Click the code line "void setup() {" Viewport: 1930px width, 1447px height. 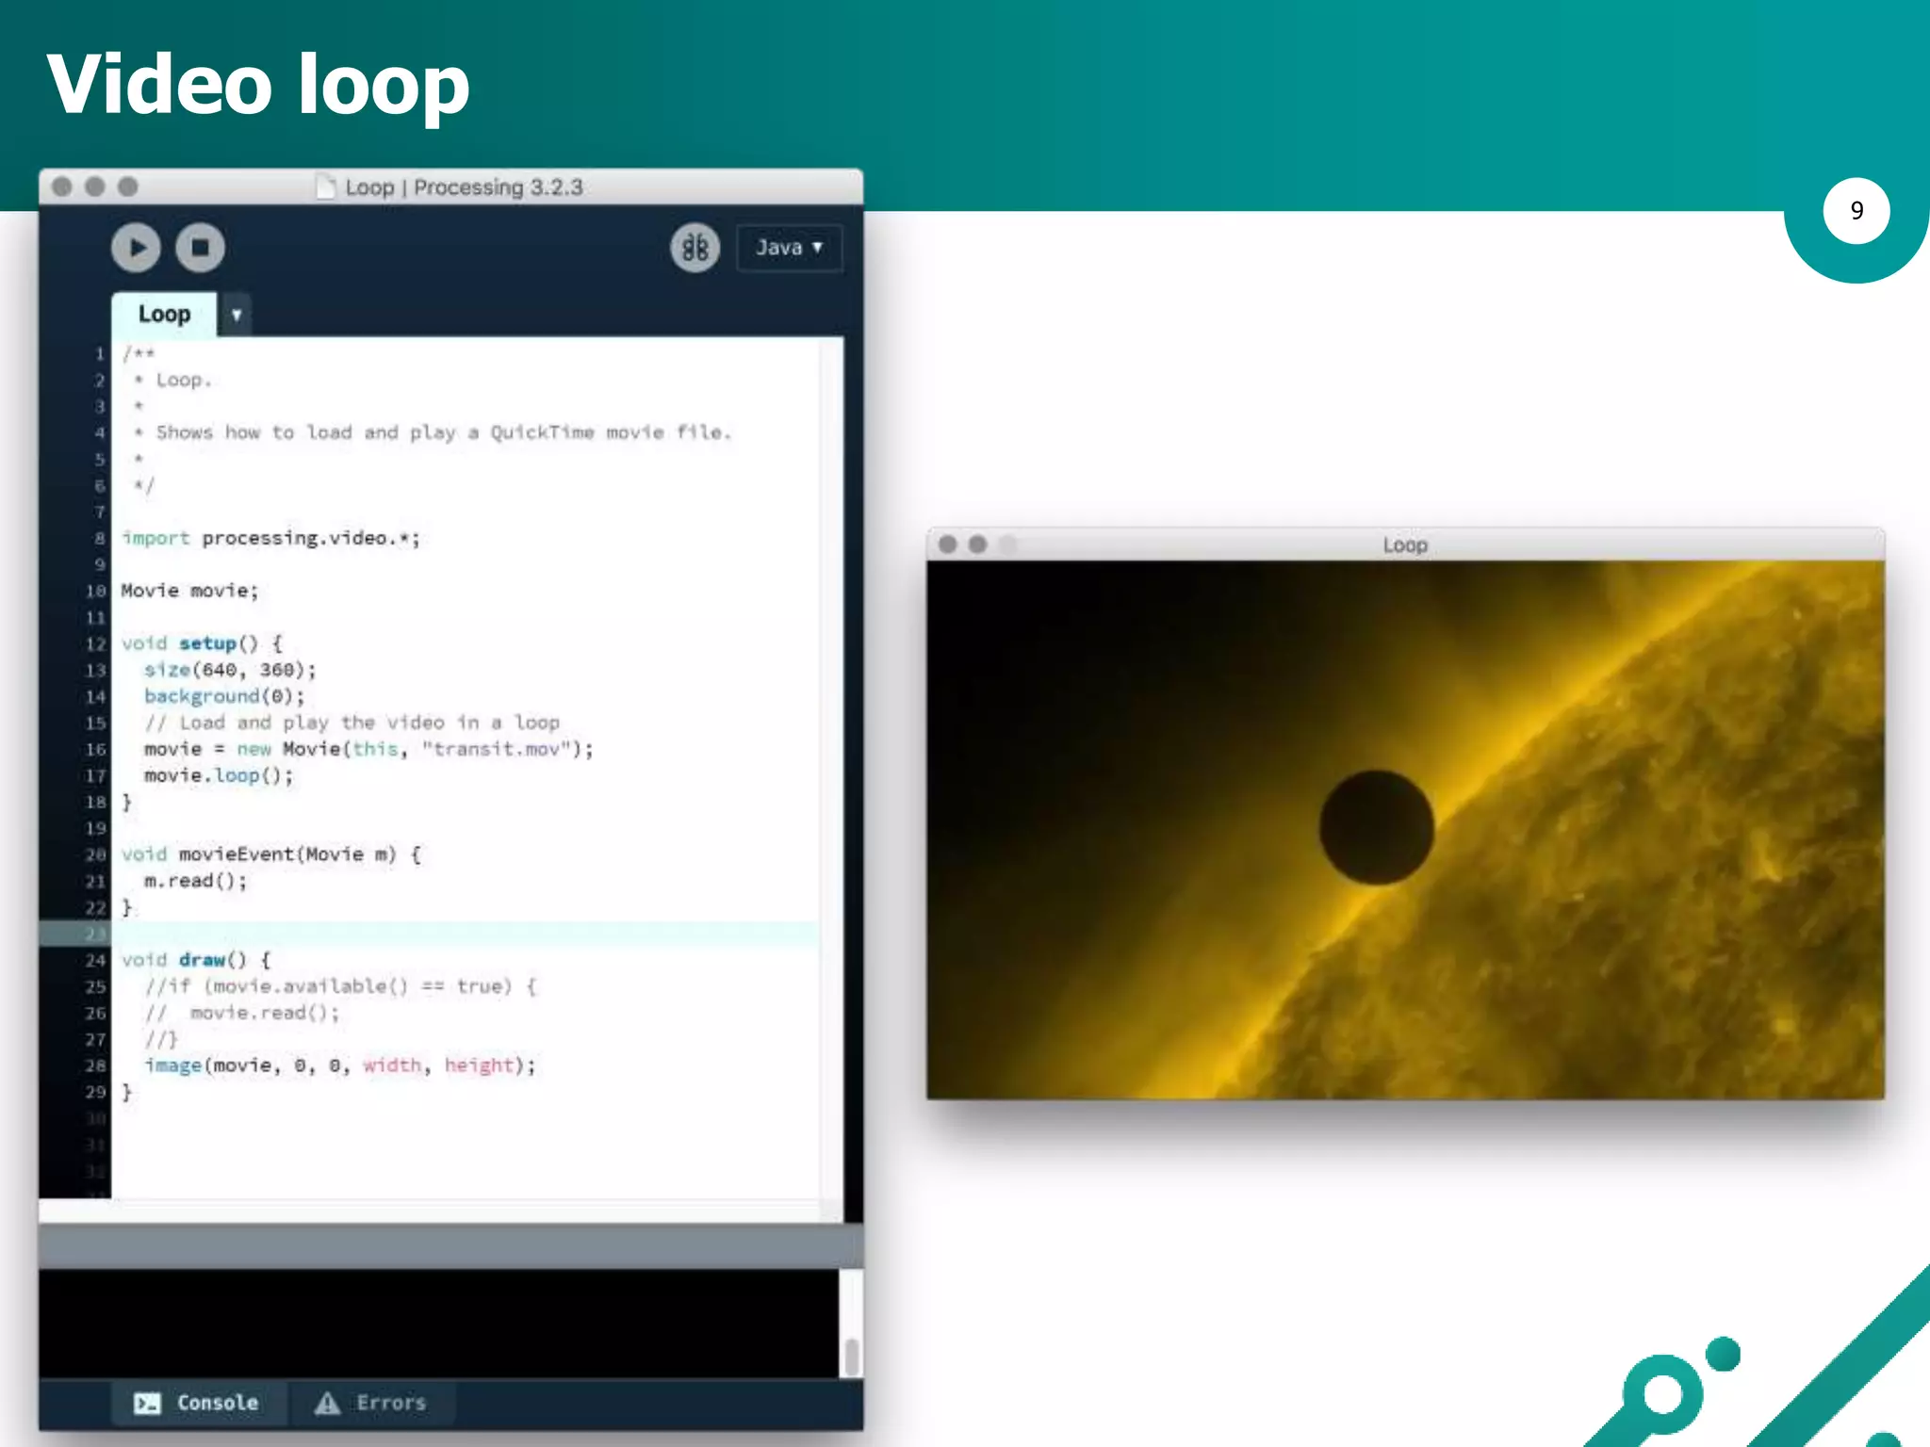click(x=202, y=643)
